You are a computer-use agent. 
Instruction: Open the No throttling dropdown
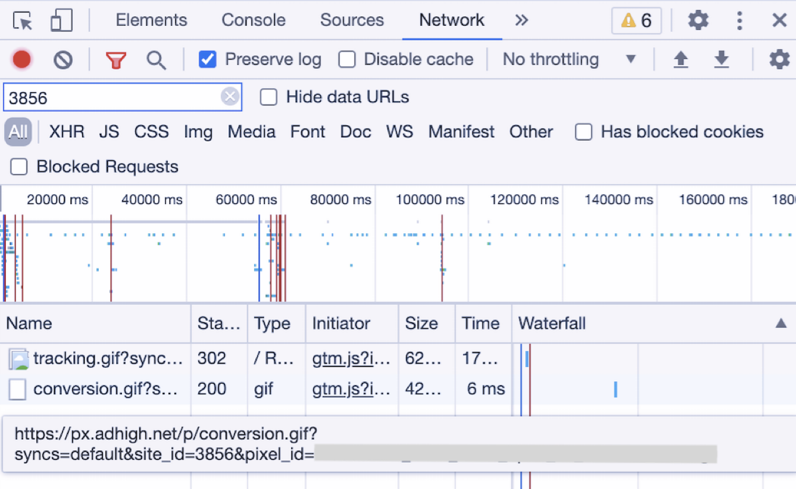(569, 60)
